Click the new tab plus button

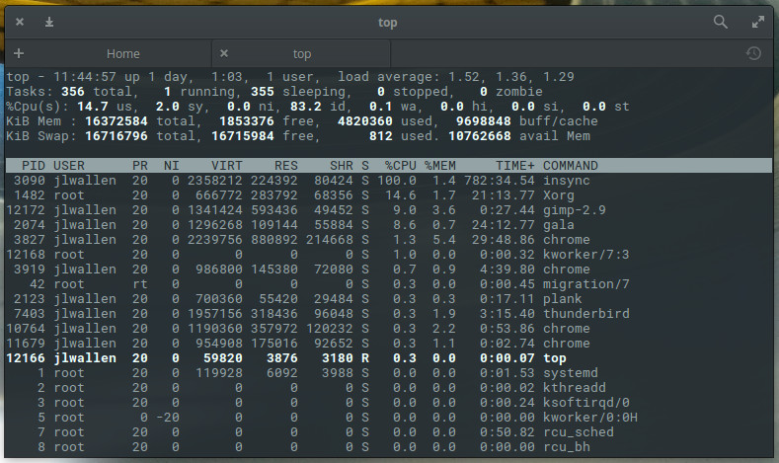19,53
